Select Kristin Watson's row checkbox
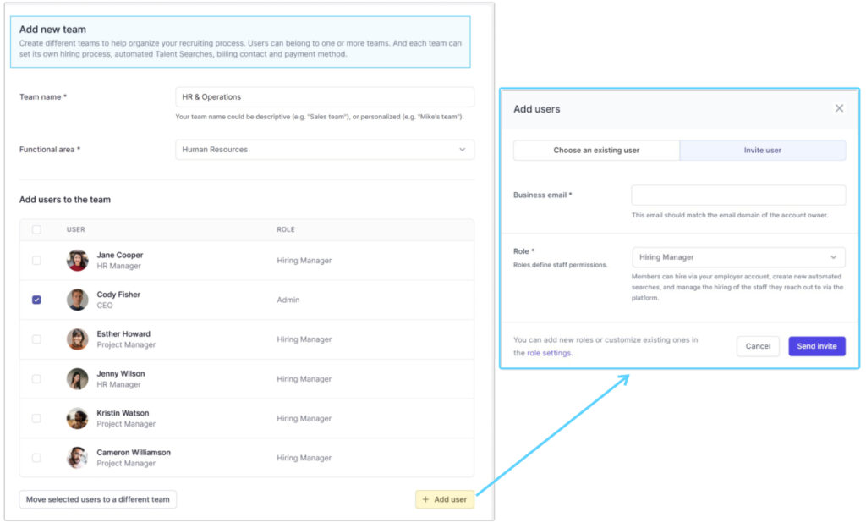The height and width of the screenshot is (523, 866). coord(36,418)
